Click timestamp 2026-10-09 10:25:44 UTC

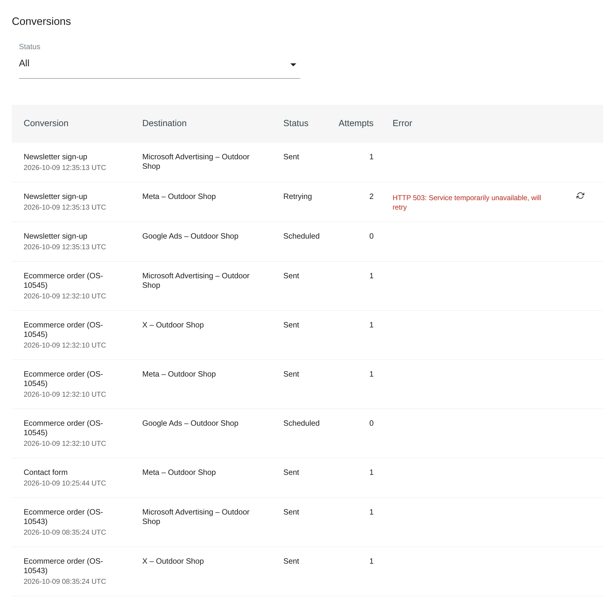(65, 483)
